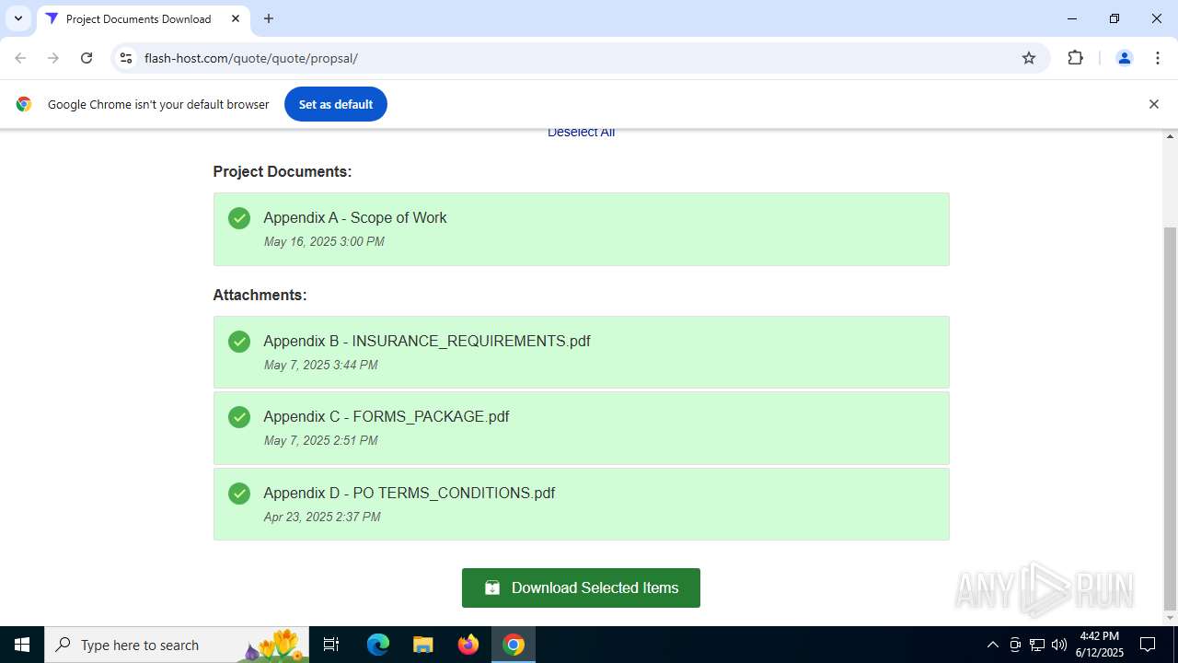
Task: Select the Appendix B - INSURANCE_REQUIREMENTS.pdf row text
Action: pyautogui.click(x=427, y=342)
